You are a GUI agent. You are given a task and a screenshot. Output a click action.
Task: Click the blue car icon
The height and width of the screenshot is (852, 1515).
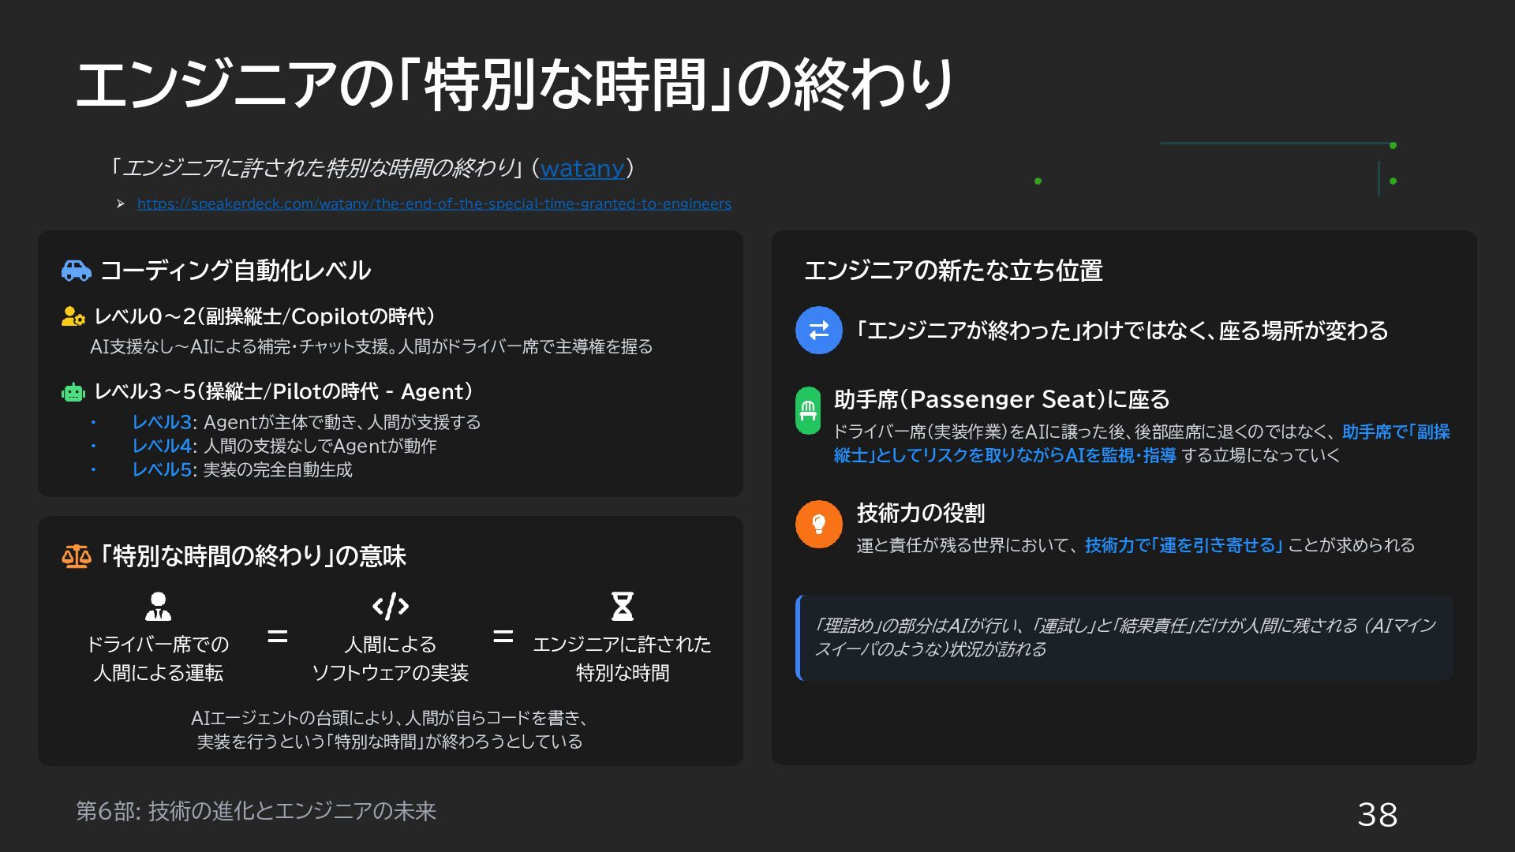pos(77,271)
